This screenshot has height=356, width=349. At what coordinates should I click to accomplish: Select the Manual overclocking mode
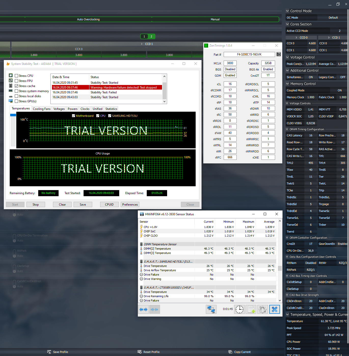click(215, 19)
